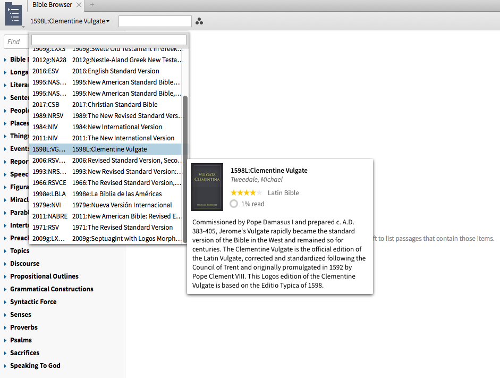Close the Bible Browser tab

coord(79,5)
